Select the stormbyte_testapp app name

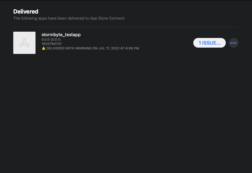(61, 35)
